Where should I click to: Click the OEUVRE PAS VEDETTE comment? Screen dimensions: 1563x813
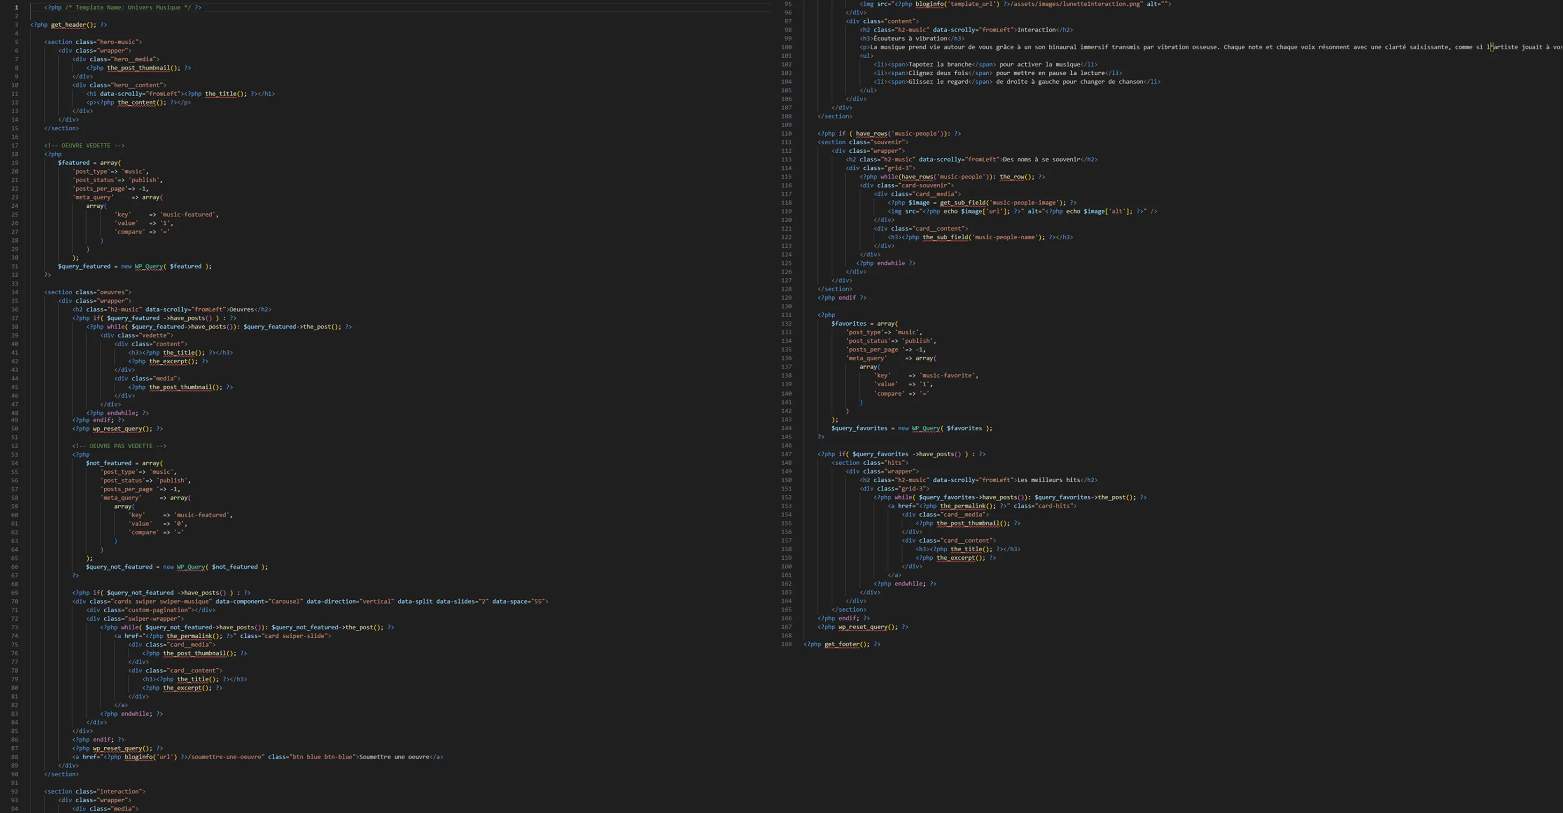pyautogui.click(x=119, y=445)
